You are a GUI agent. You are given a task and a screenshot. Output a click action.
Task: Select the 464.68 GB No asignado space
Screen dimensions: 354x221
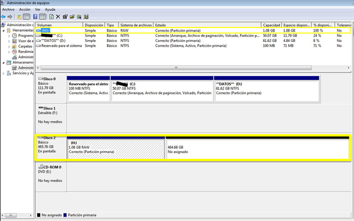[x=257, y=149]
